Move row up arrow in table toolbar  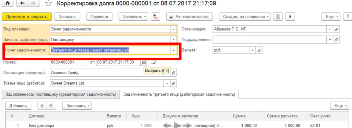[42, 106]
